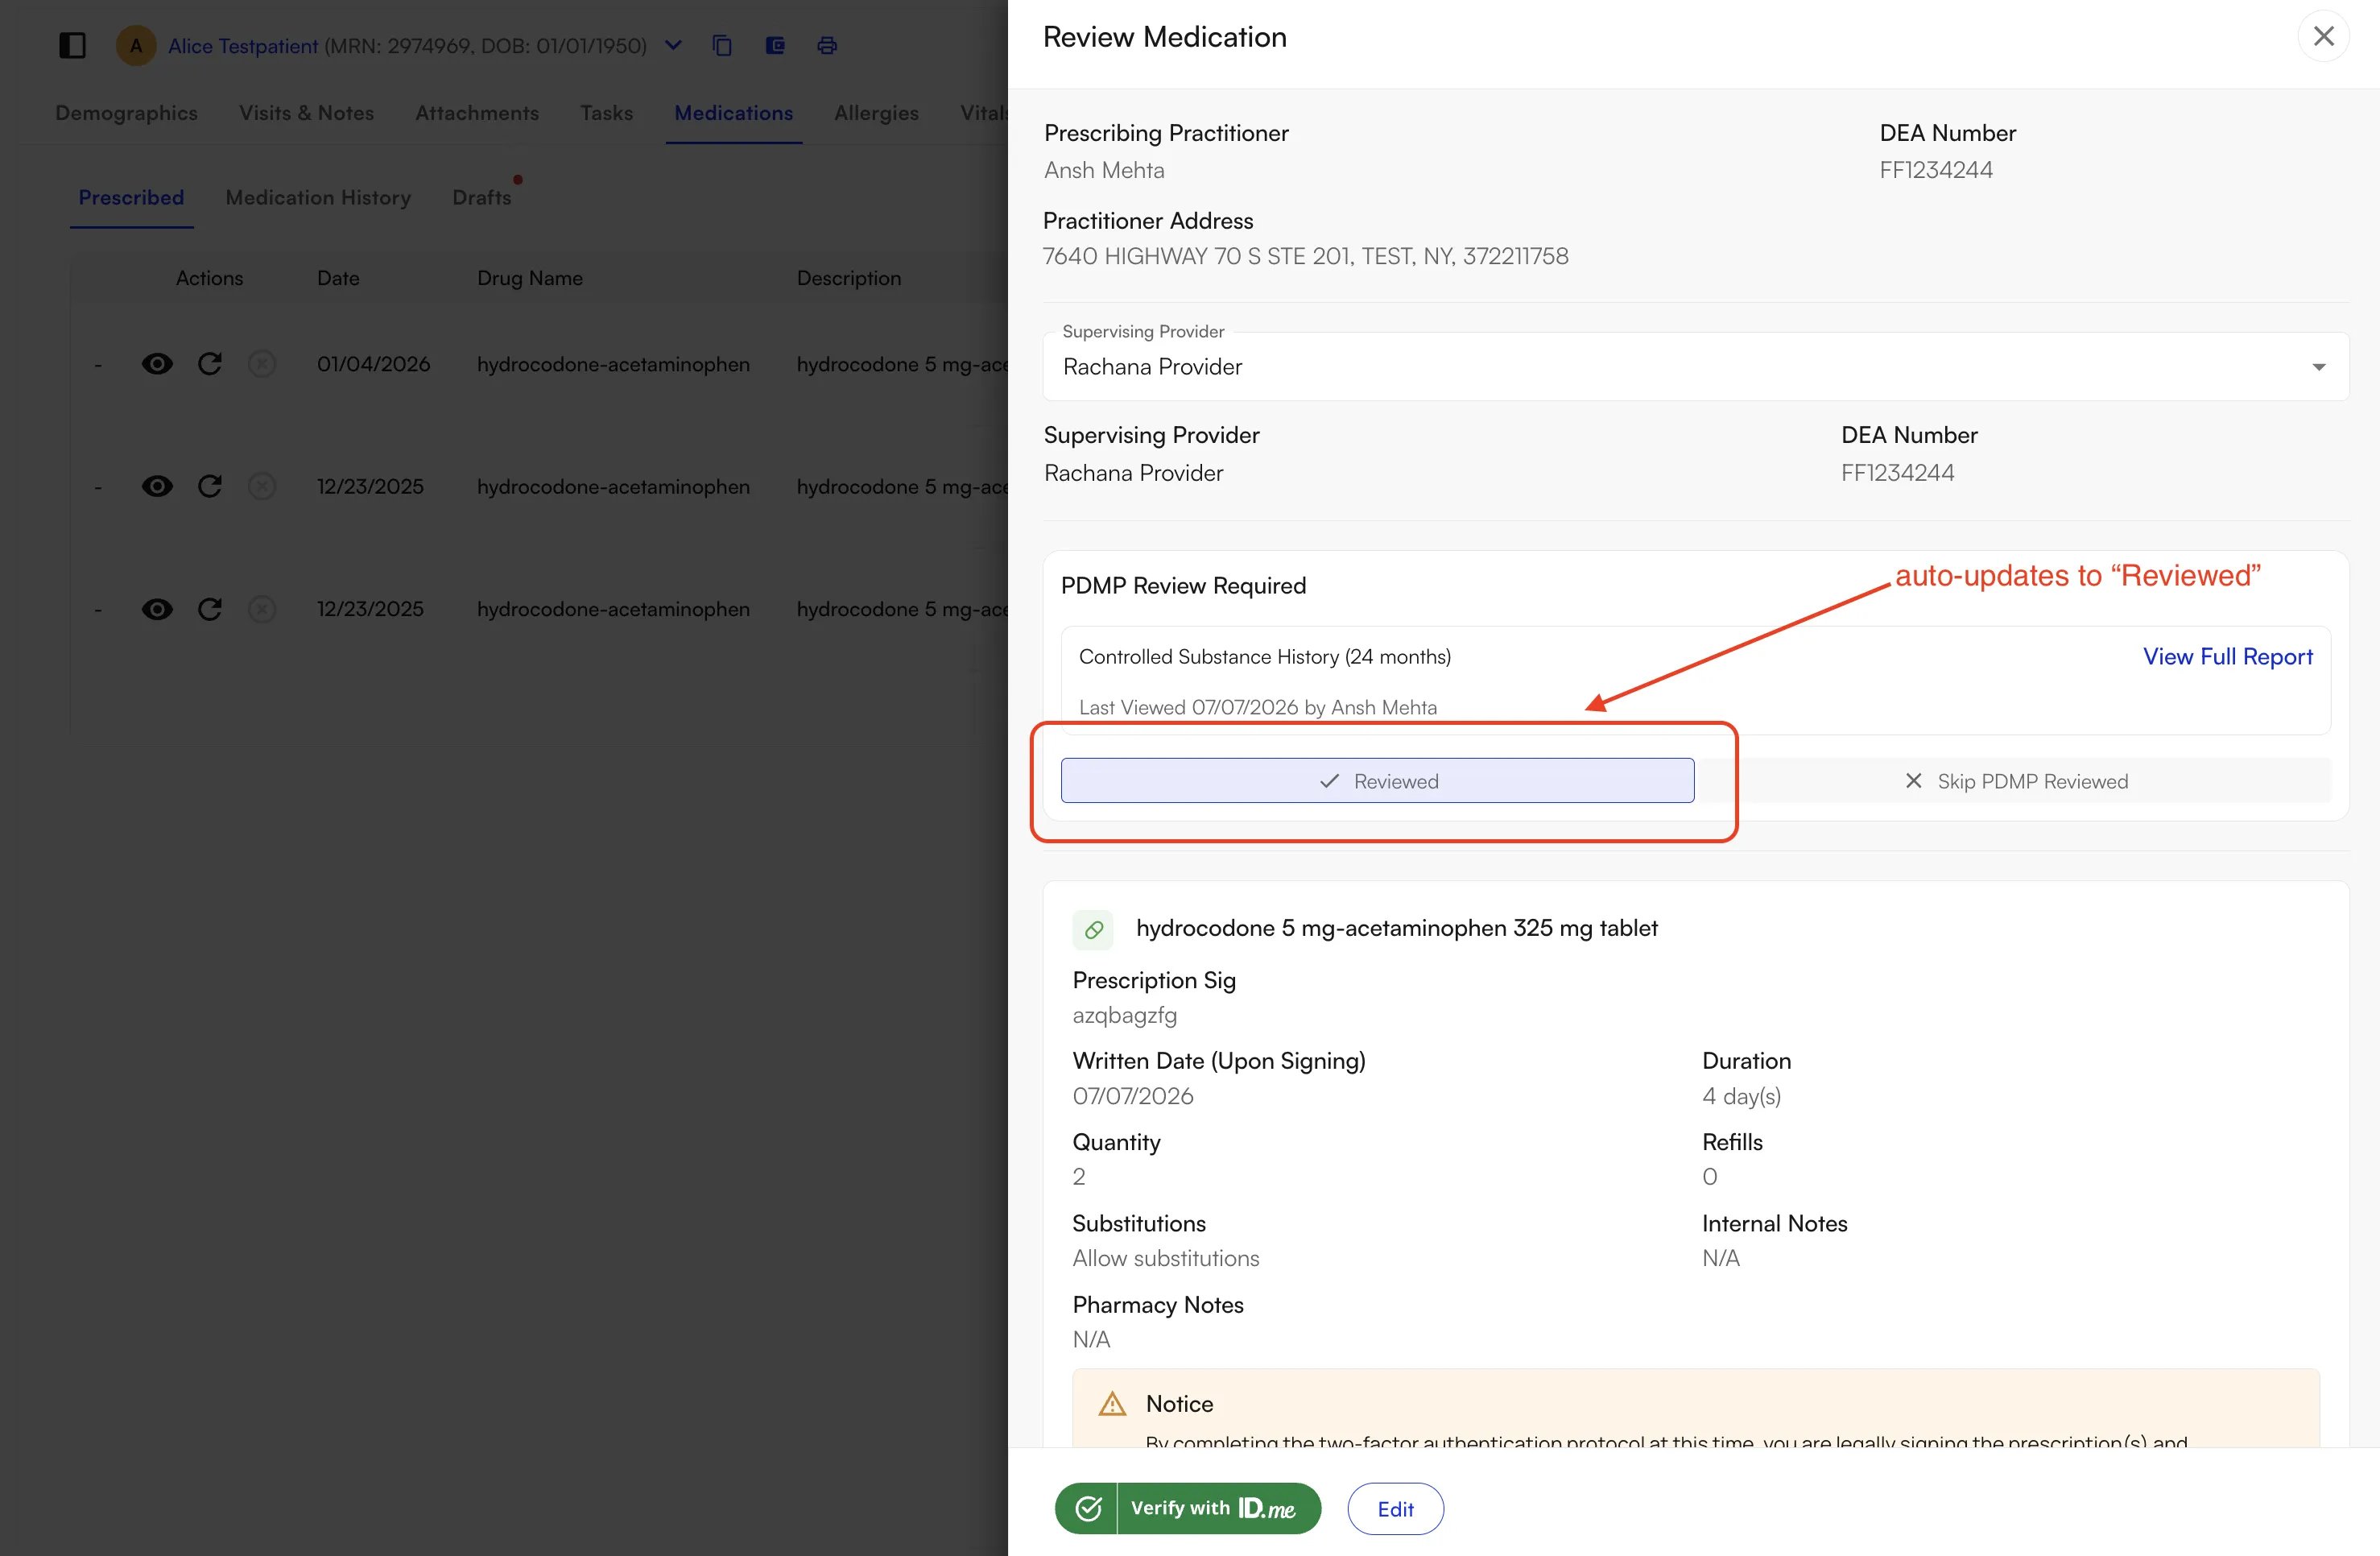Close the Review Medication panel

2323,36
